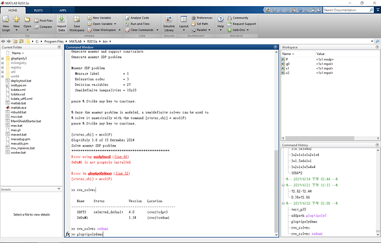Click the Name column header in Current Folder

click(x=18, y=53)
